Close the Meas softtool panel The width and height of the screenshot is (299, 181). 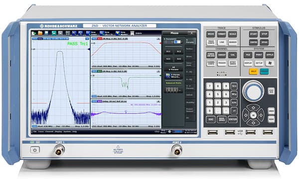click(x=192, y=33)
